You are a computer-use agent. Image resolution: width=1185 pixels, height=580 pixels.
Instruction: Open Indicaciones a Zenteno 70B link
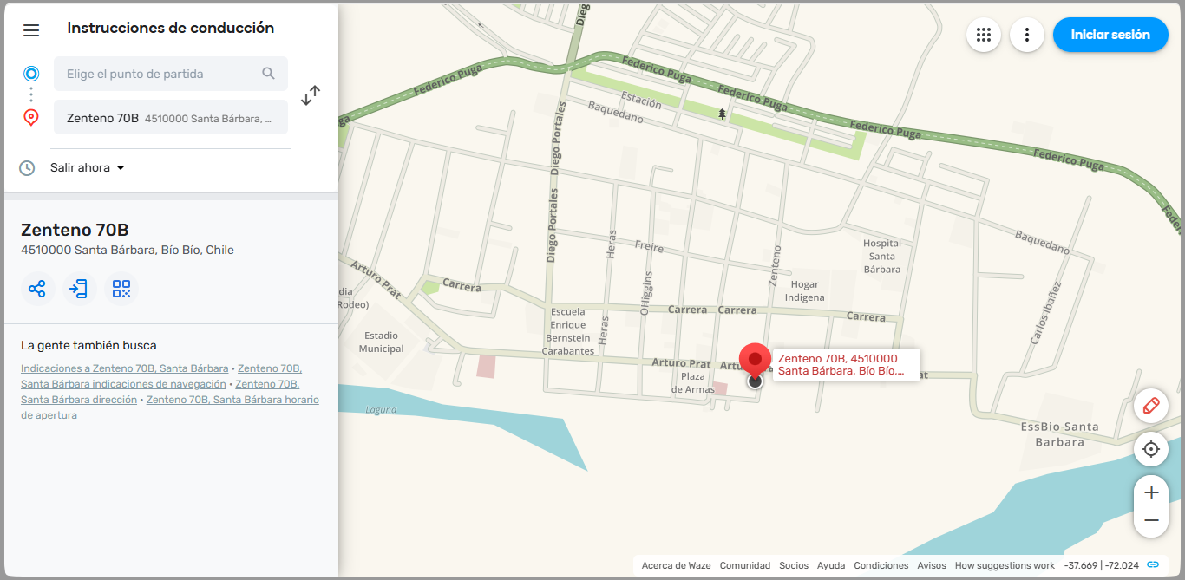pyautogui.click(x=124, y=368)
